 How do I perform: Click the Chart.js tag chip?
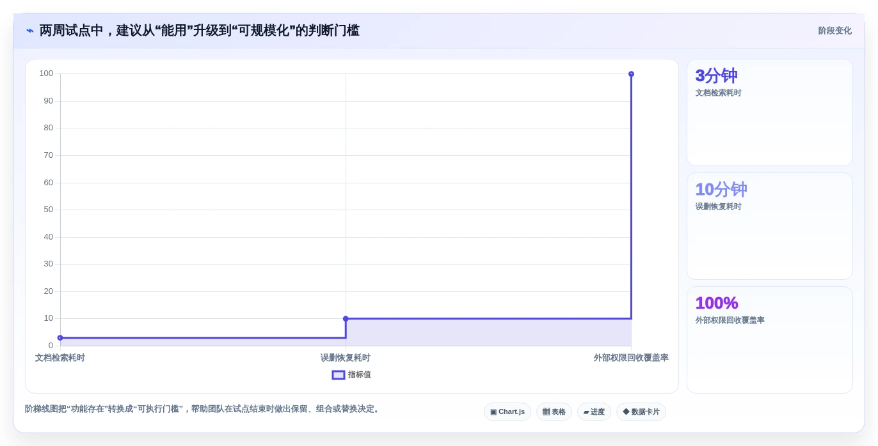click(507, 412)
